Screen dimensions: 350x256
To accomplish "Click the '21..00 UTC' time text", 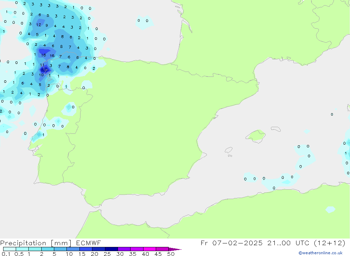I will (x=288, y=243).
